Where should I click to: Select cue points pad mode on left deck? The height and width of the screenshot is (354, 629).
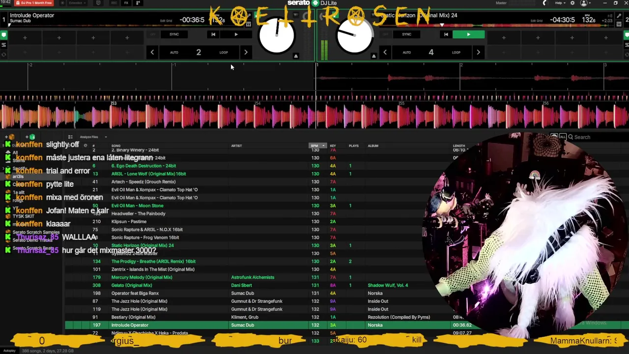point(3,35)
